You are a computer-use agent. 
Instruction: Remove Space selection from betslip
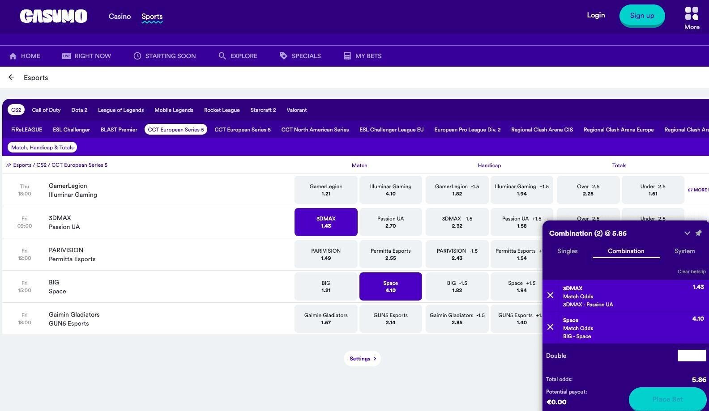click(551, 327)
